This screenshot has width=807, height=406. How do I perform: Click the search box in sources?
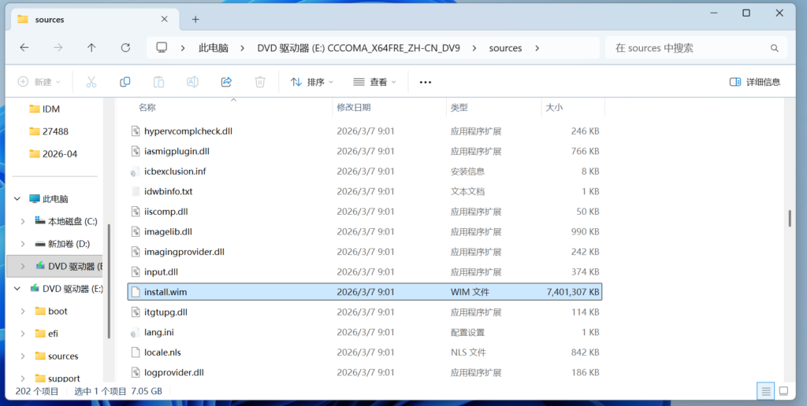(x=694, y=48)
